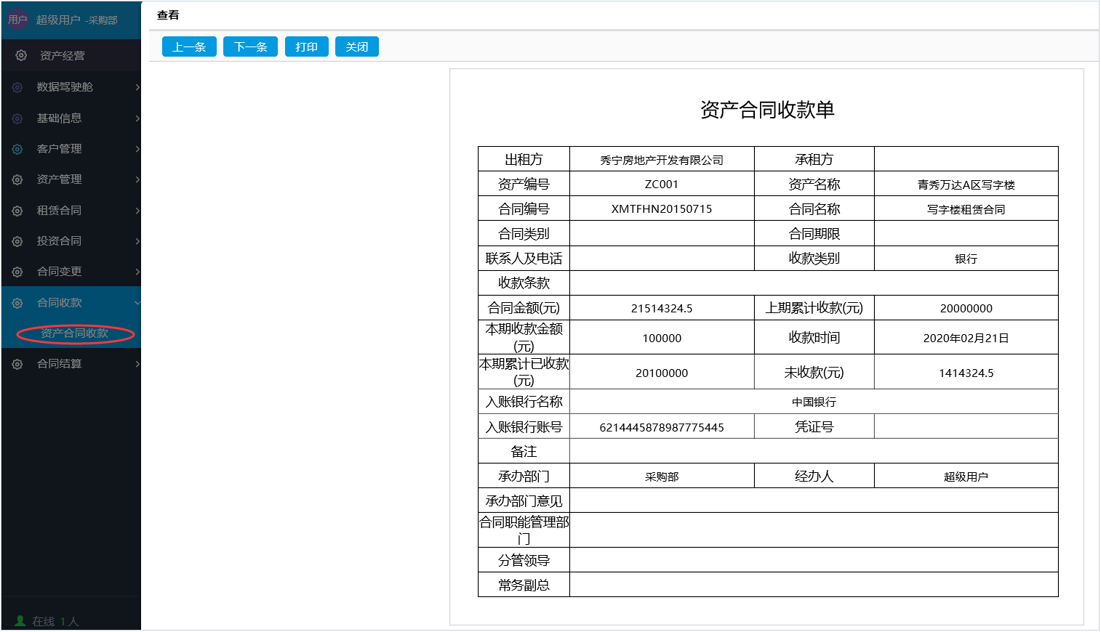Click the gear icon next to 数据驾驶舱

(x=17, y=87)
